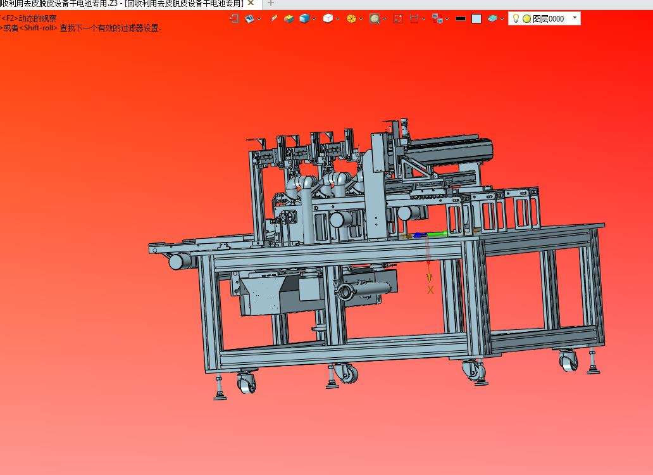Select the 回收利用去皮脱皮设备 document tab
The width and height of the screenshot is (653, 475).
[121, 4]
